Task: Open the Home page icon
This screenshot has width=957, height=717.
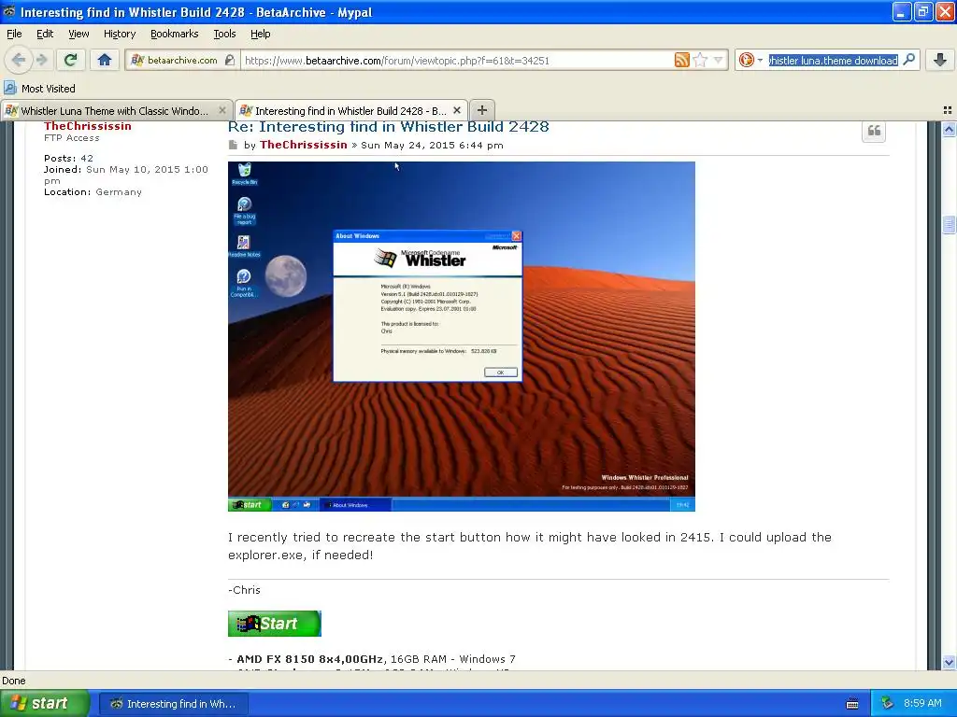Action: (105, 60)
